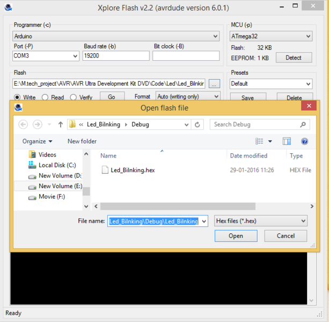Click the File name input field
Viewport: 329px width, 322px height.
(x=158, y=221)
